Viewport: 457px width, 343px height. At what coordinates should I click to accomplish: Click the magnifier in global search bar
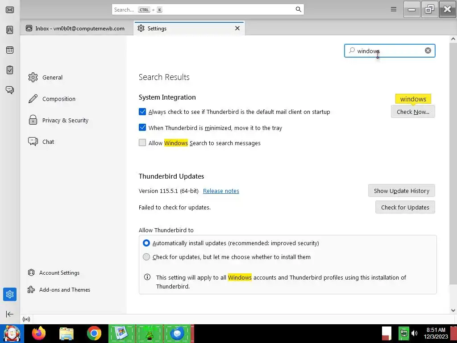(298, 9)
